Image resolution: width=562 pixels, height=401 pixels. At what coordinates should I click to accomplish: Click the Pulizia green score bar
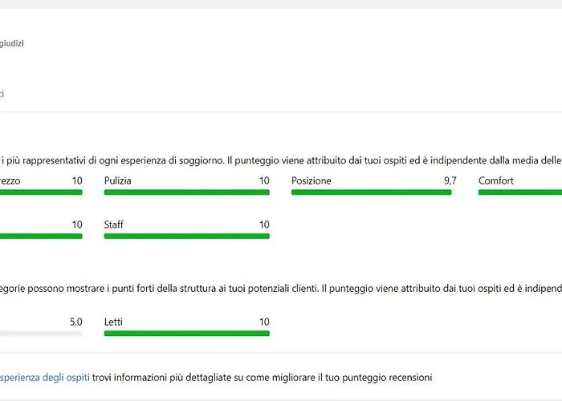[186, 192]
